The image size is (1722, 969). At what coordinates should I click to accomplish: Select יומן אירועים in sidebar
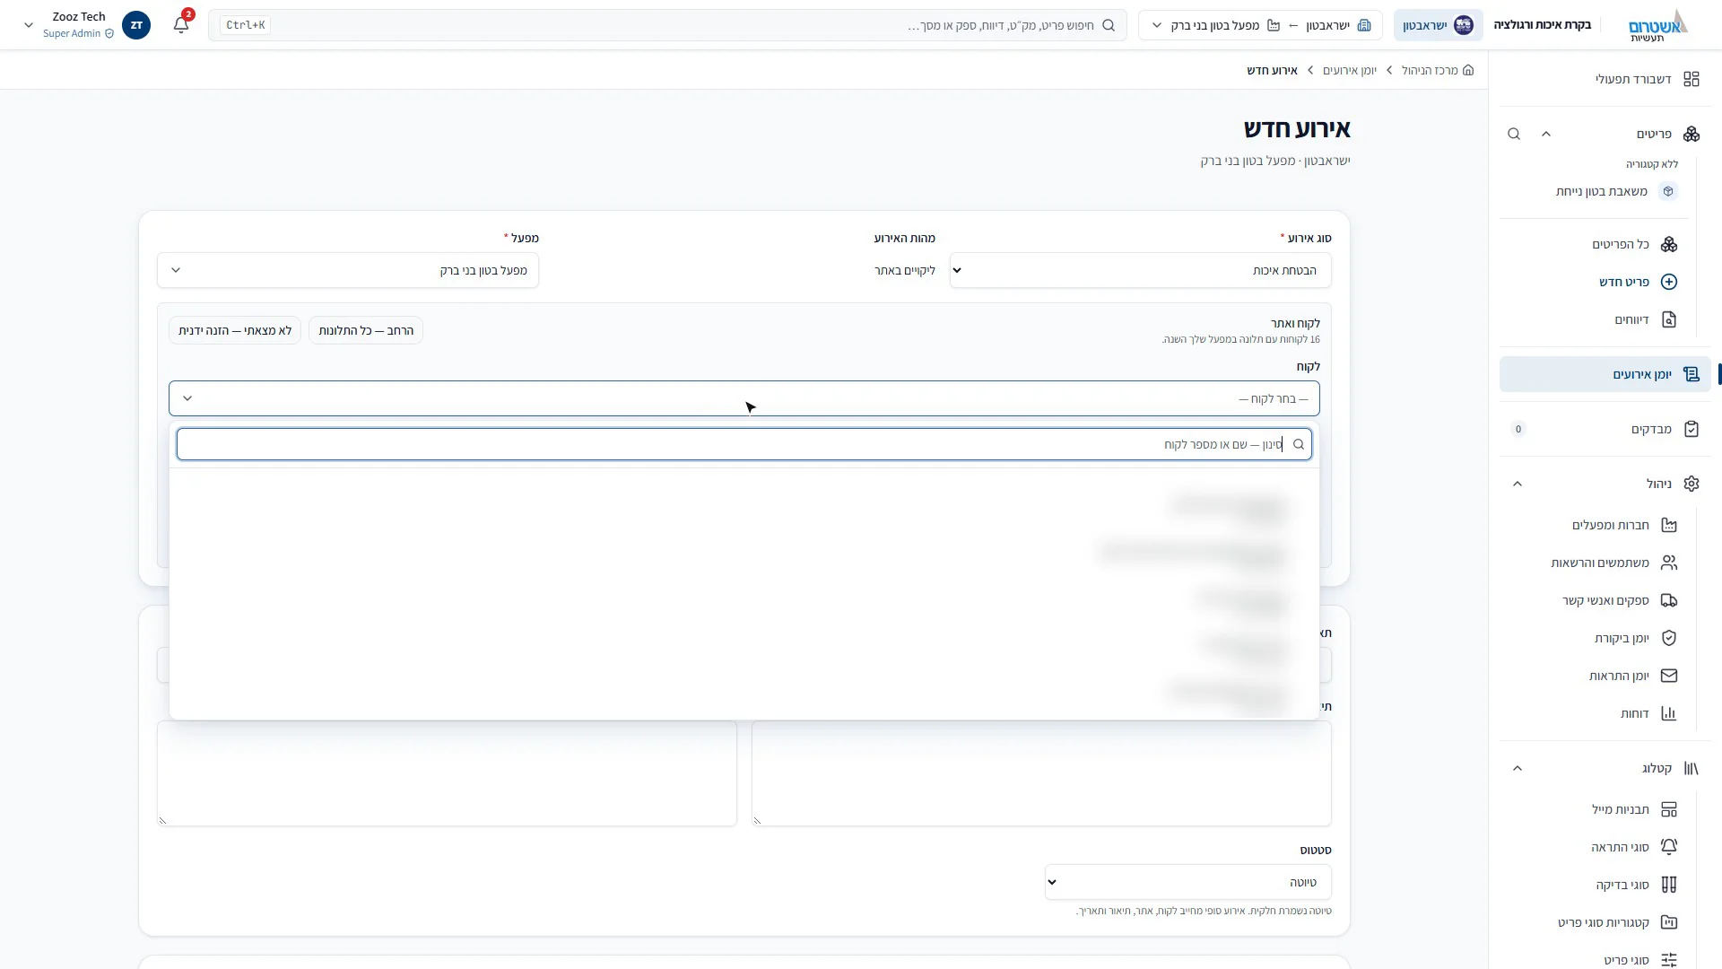[1605, 374]
